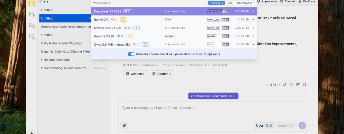Edit the message with the pencil icon
The width and height of the screenshot is (344, 134).
click(298, 85)
